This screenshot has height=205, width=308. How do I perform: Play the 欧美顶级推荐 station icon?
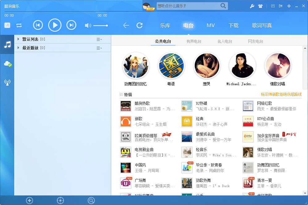pyautogui.click(x=126, y=137)
